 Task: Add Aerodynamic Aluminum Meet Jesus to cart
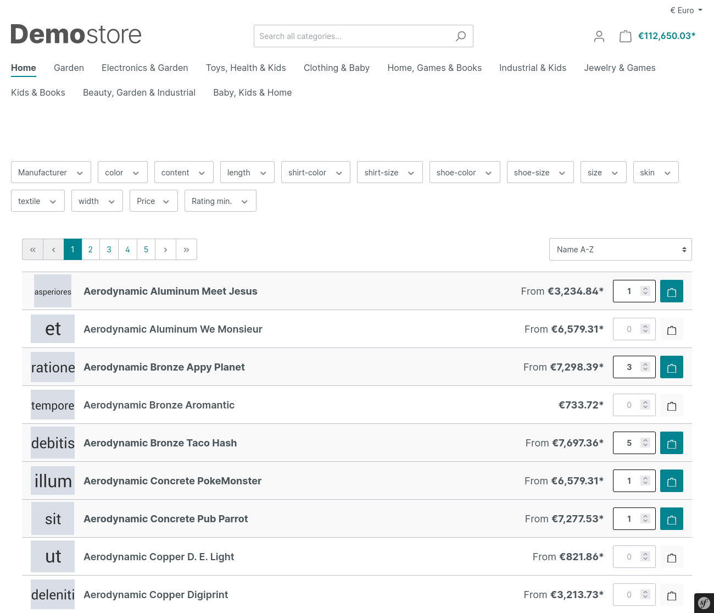pyautogui.click(x=672, y=291)
